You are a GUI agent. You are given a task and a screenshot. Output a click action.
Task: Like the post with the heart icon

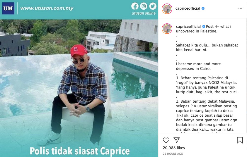coord(166,140)
